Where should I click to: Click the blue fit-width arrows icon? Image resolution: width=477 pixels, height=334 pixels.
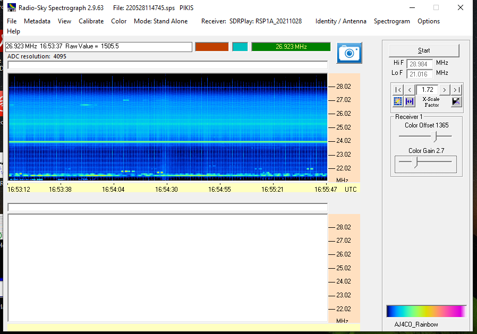[410, 101]
